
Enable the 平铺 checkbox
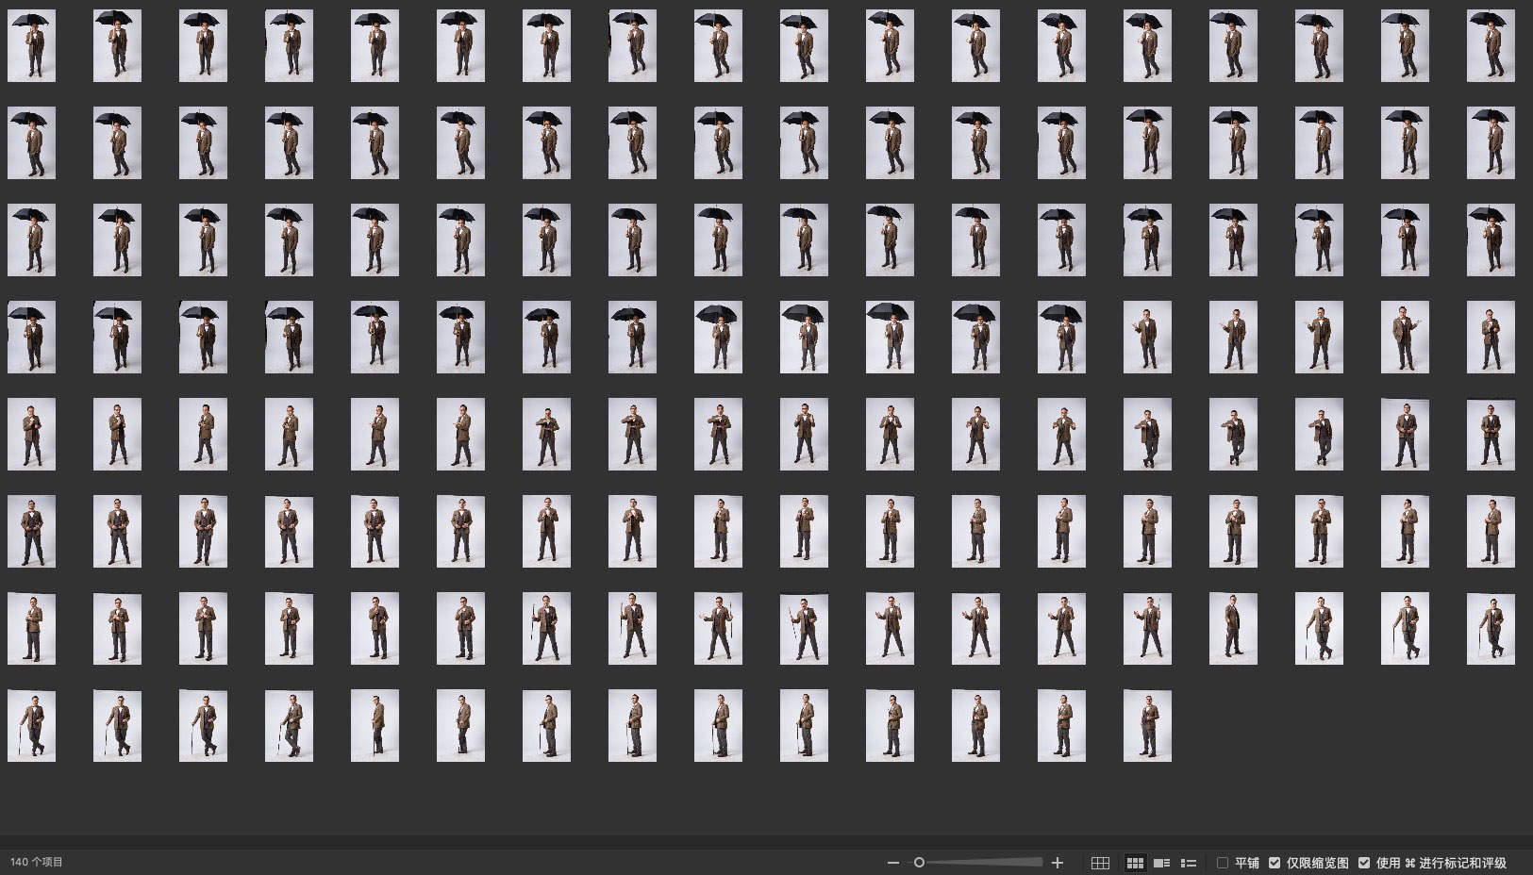[x=1223, y=863]
